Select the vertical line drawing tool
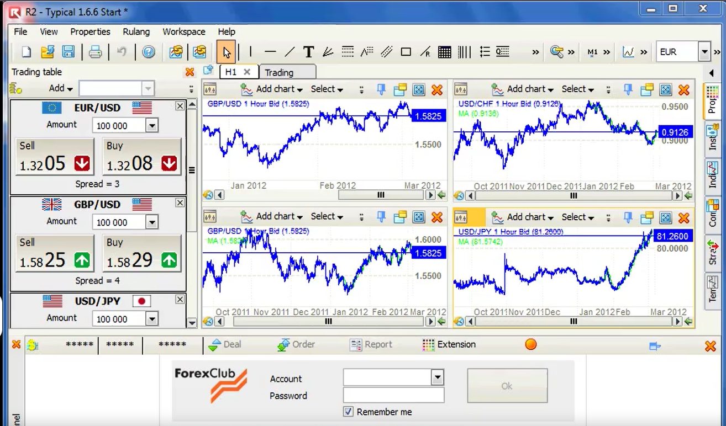Viewport: 726px width, 426px height. point(250,52)
